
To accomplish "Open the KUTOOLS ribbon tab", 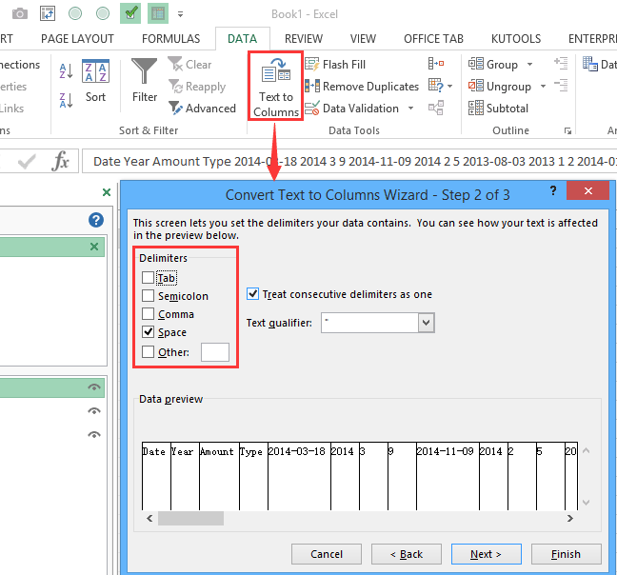I will pyautogui.click(x=516, y=39).
